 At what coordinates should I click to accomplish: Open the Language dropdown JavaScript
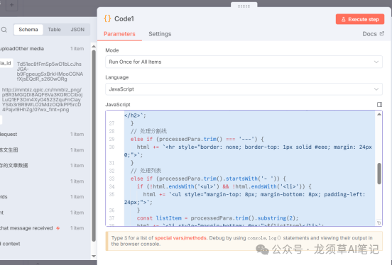click(x=244, y=89)
